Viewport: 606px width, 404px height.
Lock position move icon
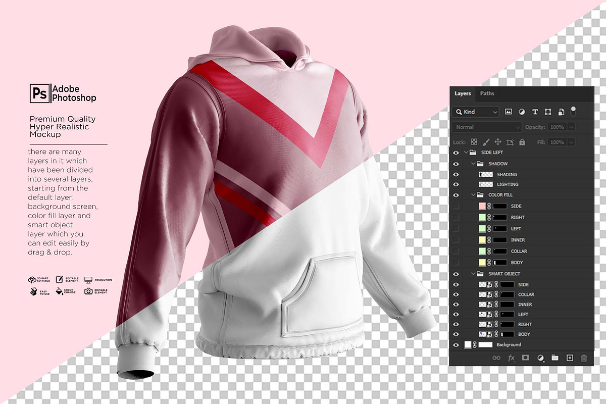[x=498, y=142]
